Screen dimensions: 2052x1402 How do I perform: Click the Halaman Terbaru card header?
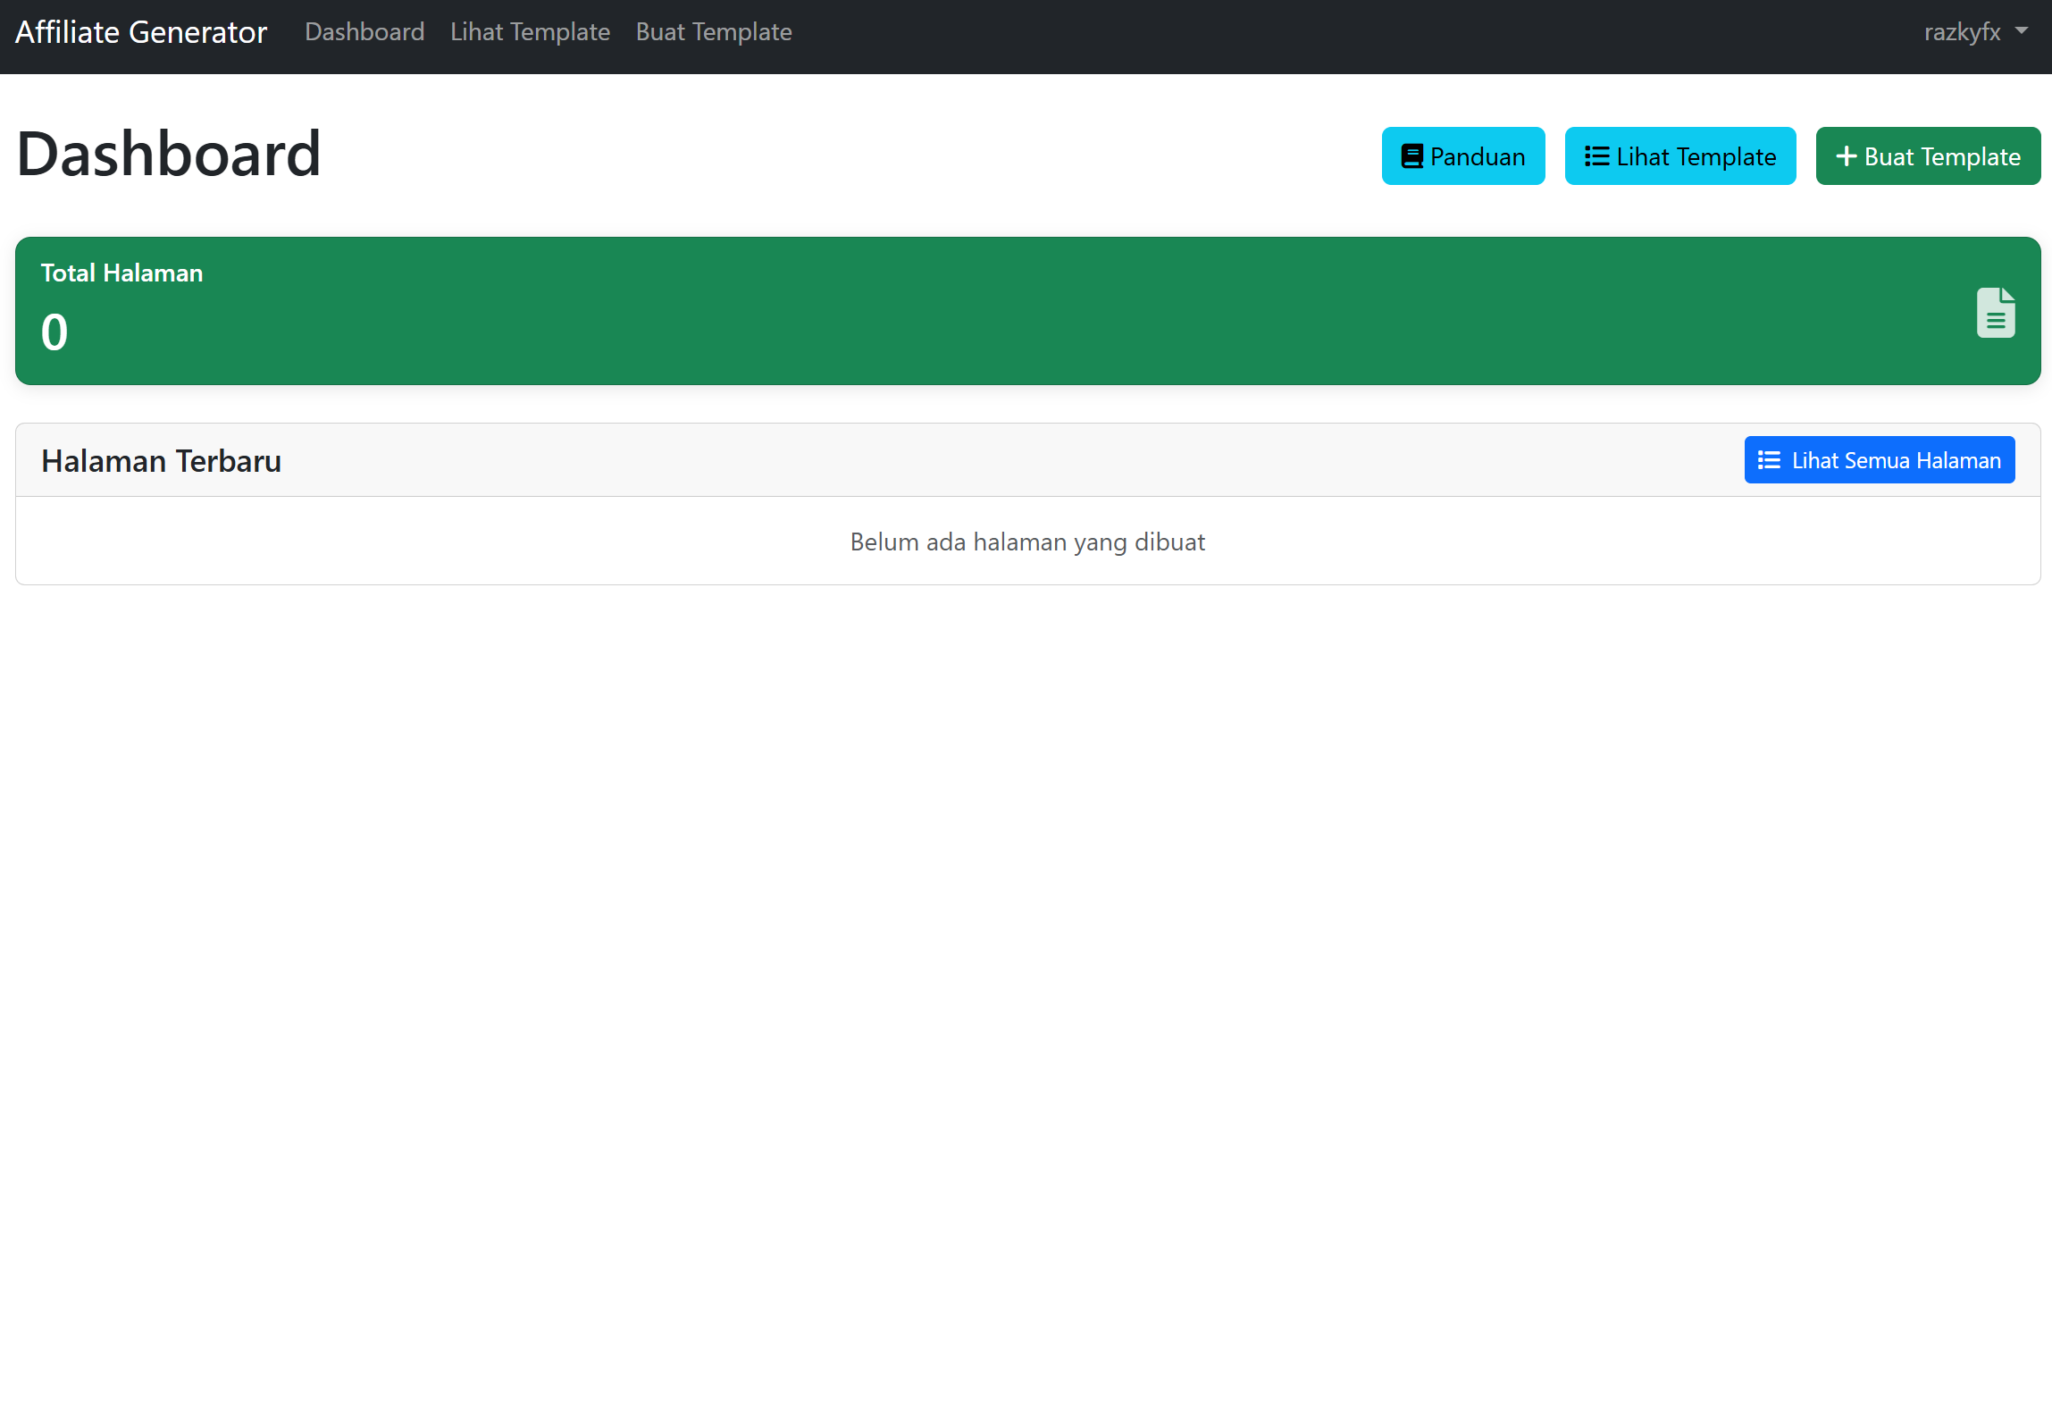coord(162,461)
